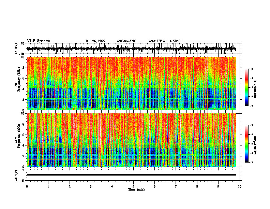Click the time axis tick label '3'
The width and height of the screenshot is (270, 209).
91,186
